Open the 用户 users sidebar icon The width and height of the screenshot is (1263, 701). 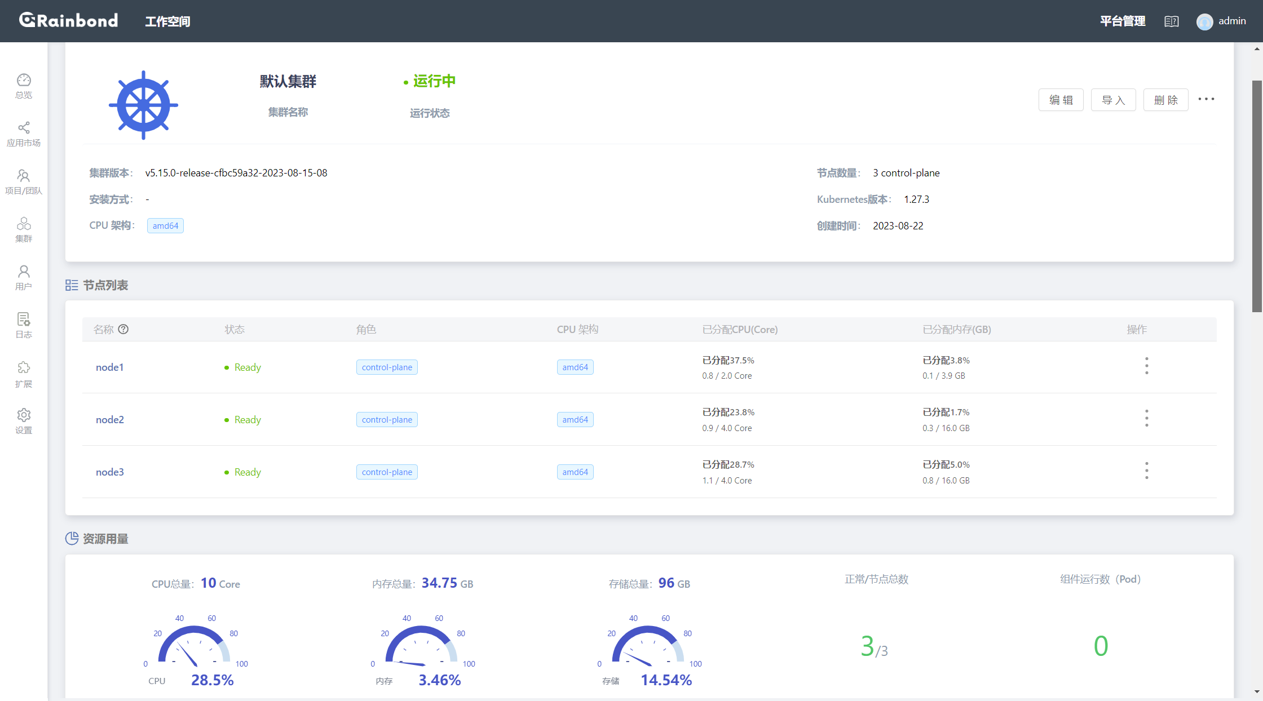pyautogui.click(x=24, y=278)
